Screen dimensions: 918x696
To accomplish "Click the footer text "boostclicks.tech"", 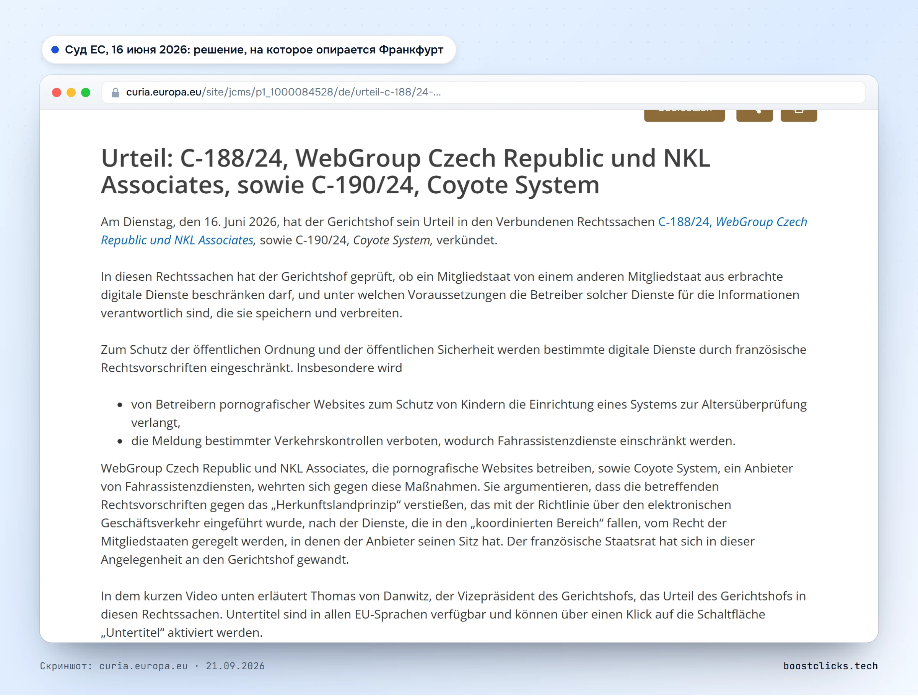I will 830,666.
